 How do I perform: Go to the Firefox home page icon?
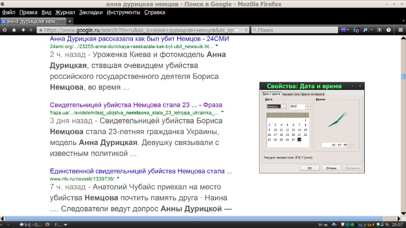[x=14, y=30]
